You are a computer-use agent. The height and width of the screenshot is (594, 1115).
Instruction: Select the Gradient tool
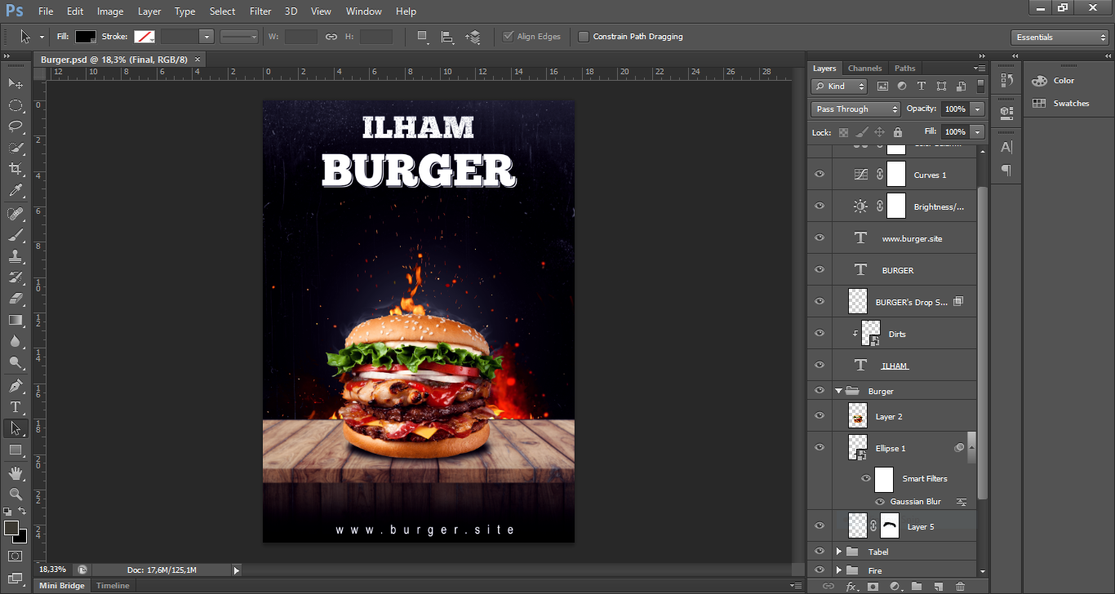click(x=16, y=320)
